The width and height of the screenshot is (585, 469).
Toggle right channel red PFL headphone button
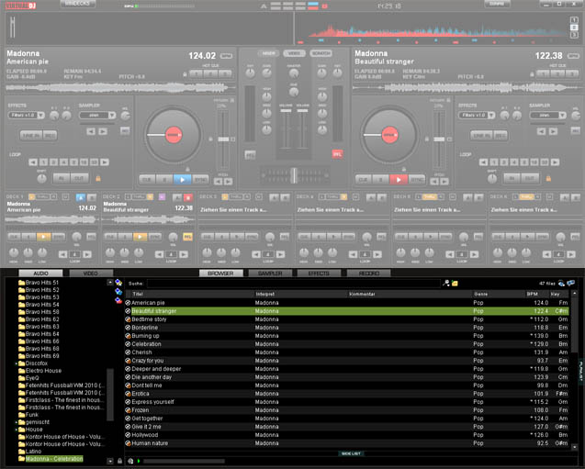(x=337, y=154)
